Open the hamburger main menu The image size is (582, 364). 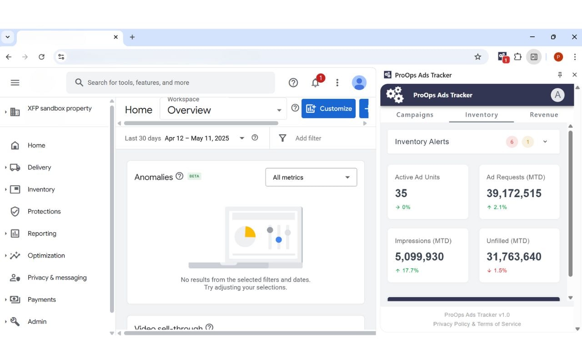(x=15, y=82)
